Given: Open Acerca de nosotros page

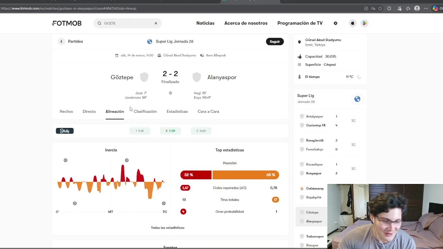Looking at the screenshot, I should click(246, 23).
